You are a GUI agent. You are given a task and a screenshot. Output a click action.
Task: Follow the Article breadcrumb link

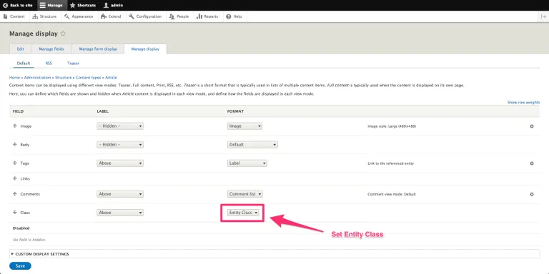(111, 78)
